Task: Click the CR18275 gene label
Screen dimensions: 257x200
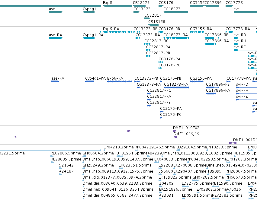Action: [141, 3]
